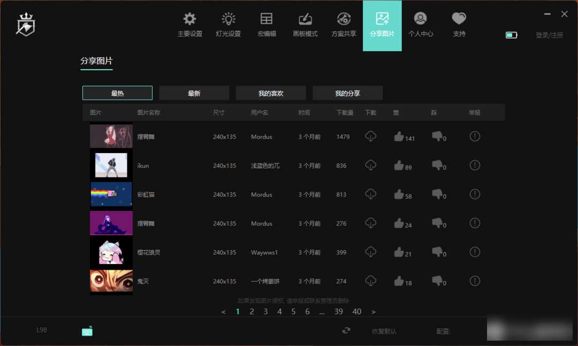Go to page 3
The width and height of the screenshot is (578, 346).
point(265,312)
